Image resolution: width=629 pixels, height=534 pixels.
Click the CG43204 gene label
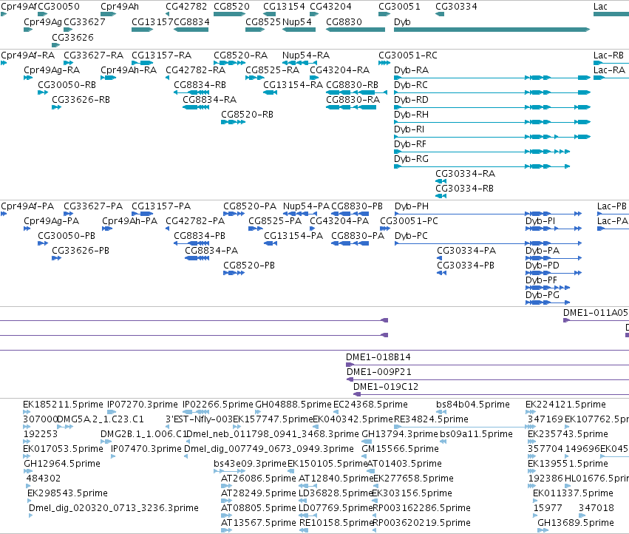330,7
